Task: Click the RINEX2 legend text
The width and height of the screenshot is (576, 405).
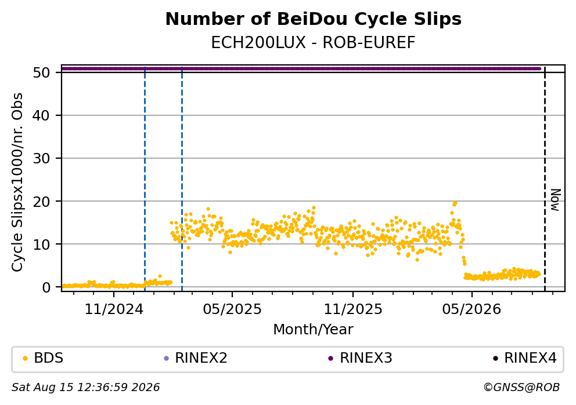Action: [201, 358]
